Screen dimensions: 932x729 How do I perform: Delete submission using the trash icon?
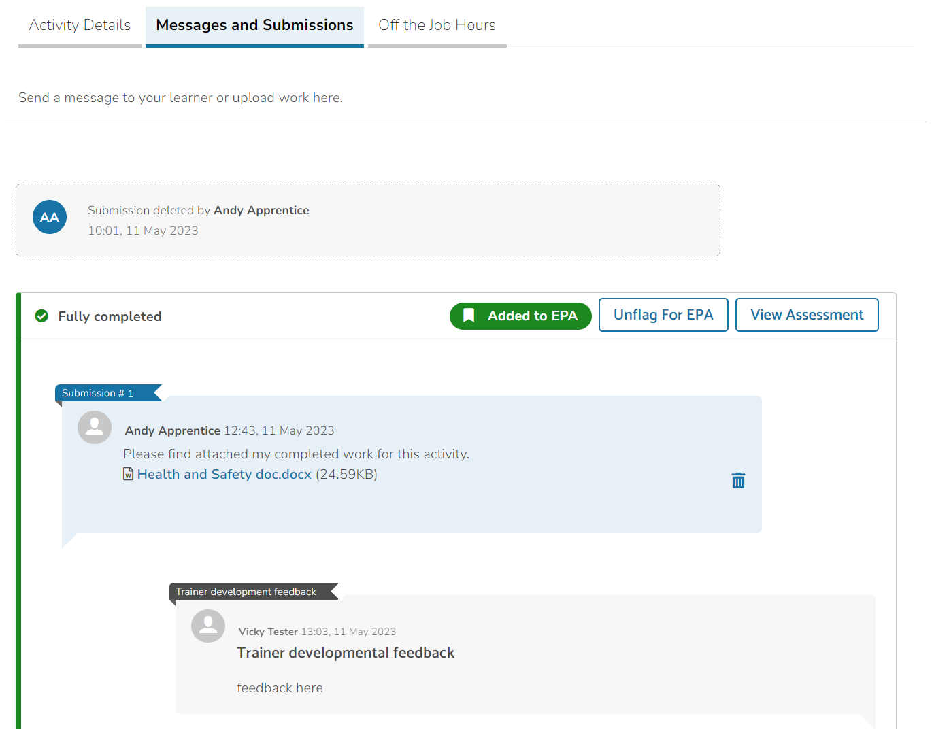738,481
